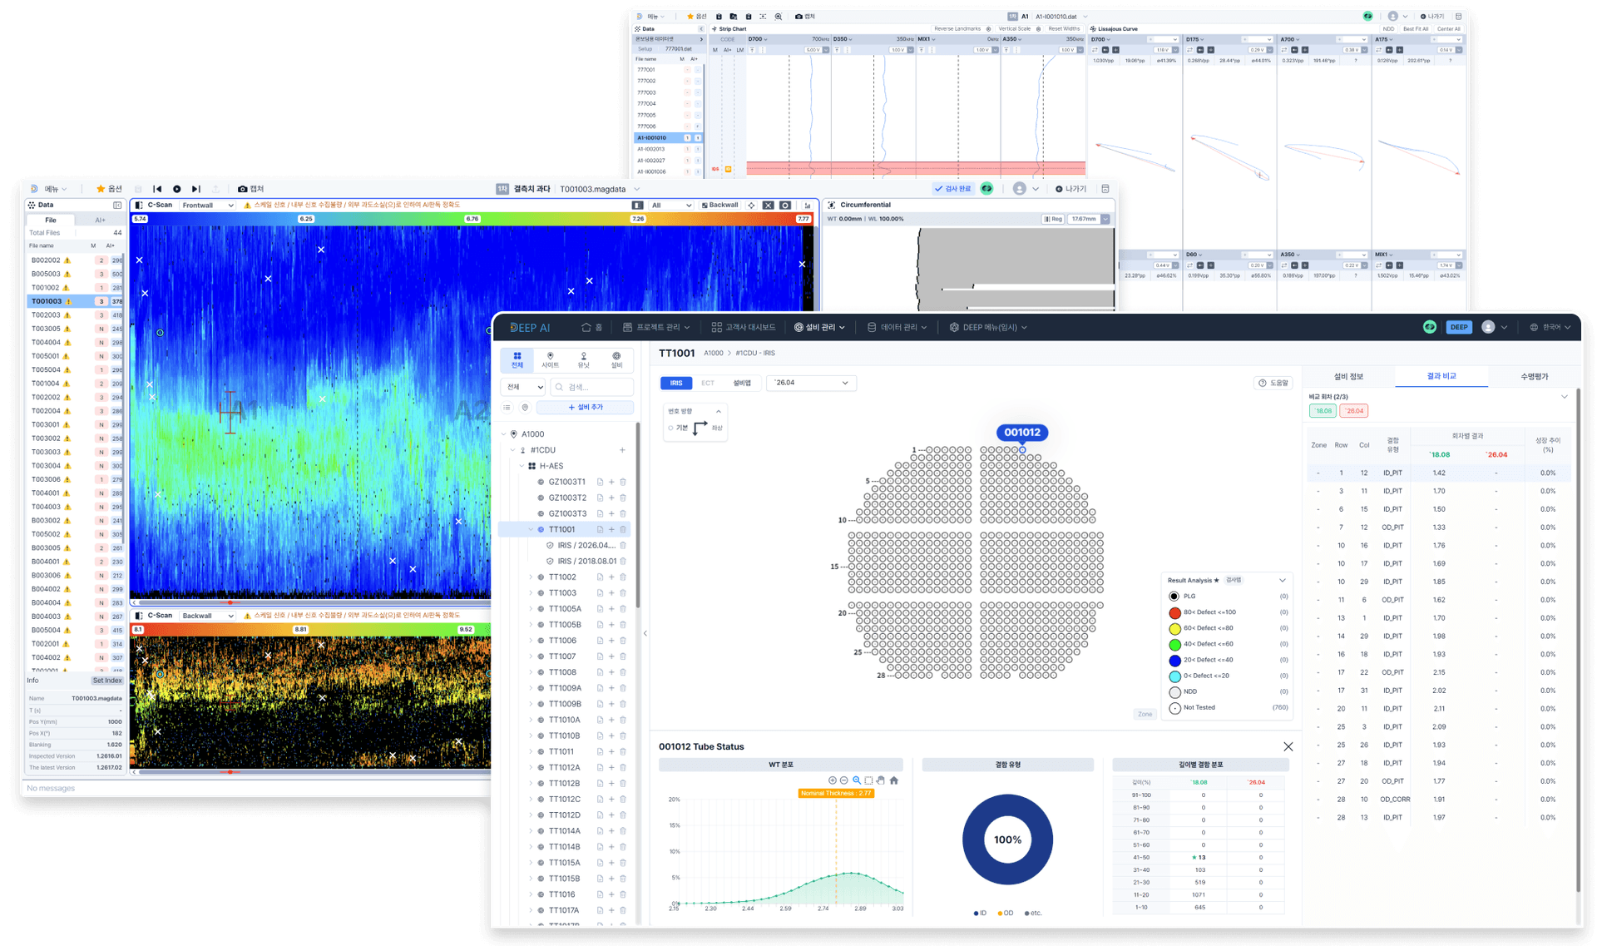The width and height of the screenshot is (1597, 946).
Task: Open the DEEP 메뉴(임시) dropdown
Action: (988, 328)
